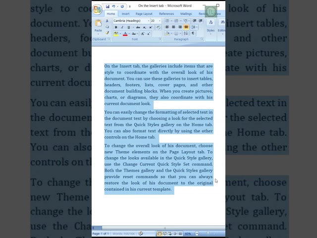Toggle underline formatting
317x238 pixels.
128,27
